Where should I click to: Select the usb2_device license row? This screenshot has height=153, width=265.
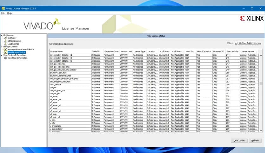pyautogui.click(x=154, y=85)
